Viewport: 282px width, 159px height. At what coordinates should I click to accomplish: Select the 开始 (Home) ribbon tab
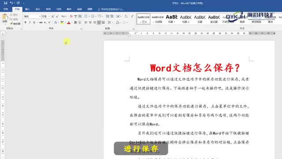[17, 9]
